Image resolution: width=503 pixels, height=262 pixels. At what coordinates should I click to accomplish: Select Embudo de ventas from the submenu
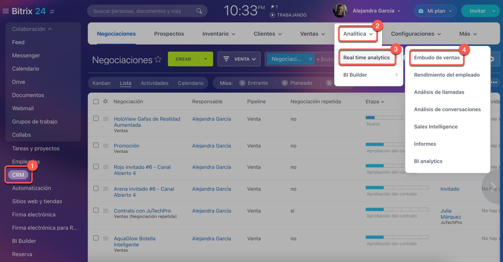437,58
